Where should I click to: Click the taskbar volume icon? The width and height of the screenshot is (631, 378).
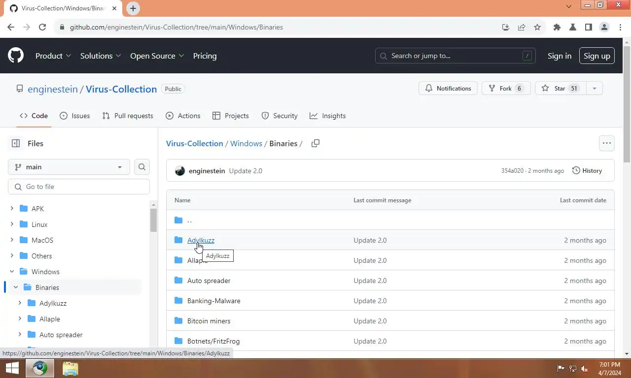click(x=585, y=368)
